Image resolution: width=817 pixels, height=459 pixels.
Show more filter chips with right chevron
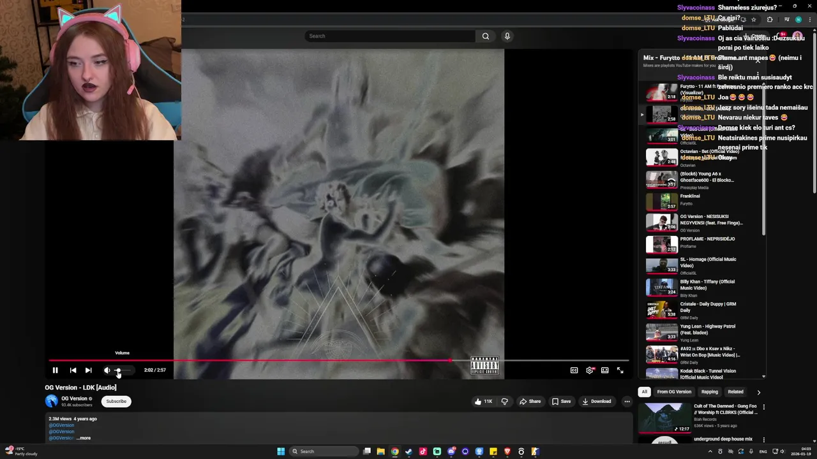click(x=758, y=392)
